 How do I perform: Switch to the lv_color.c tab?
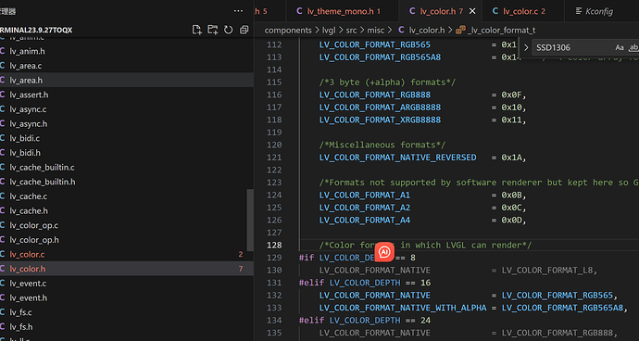point(519,11)
